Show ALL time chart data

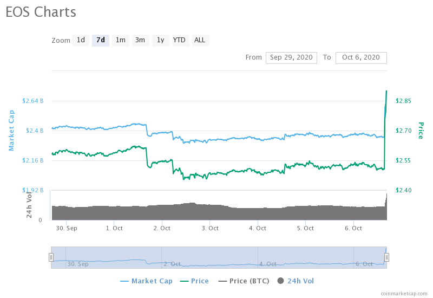click(200, 40)
